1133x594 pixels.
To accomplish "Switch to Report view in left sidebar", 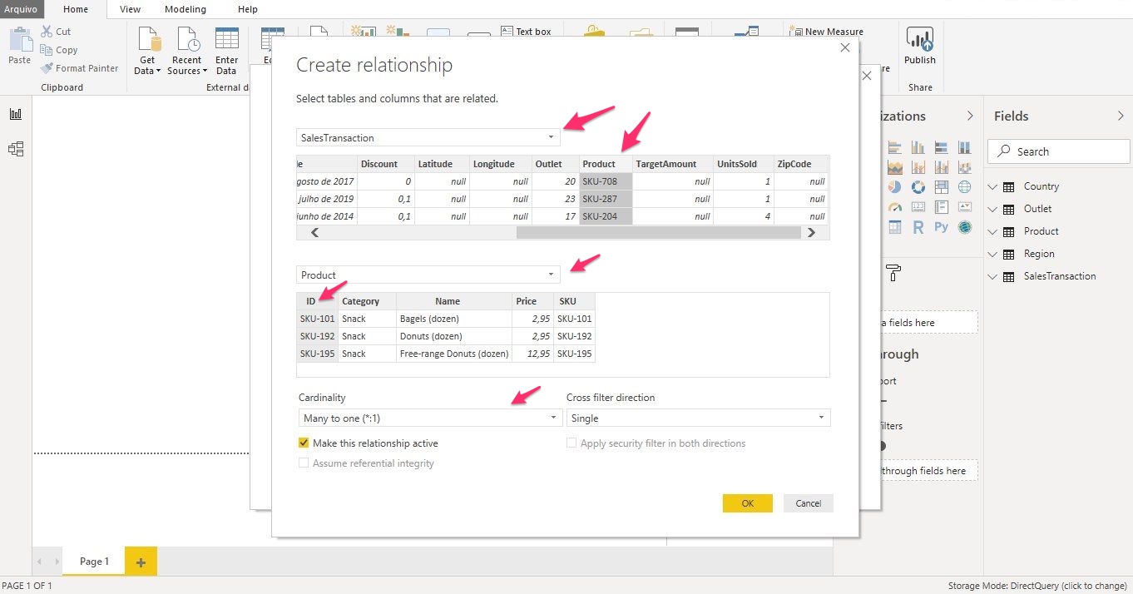I will pos(16,114).
